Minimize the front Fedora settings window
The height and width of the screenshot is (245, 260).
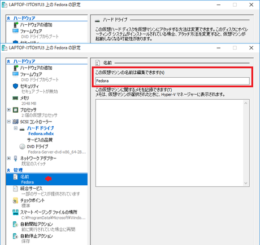coord(219,48)
